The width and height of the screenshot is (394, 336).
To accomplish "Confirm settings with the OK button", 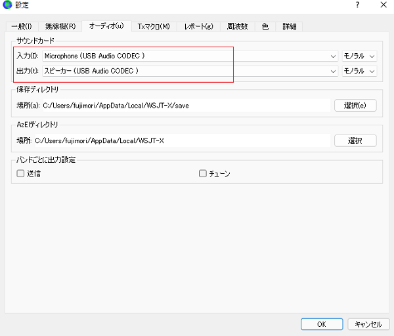I will coord(322,324).
